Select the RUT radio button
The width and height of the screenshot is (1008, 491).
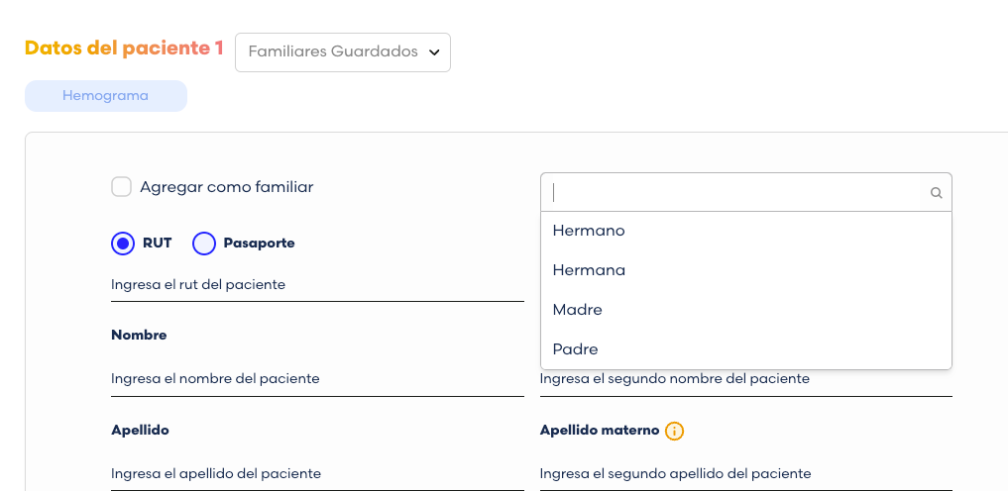[x=123, y=244]
